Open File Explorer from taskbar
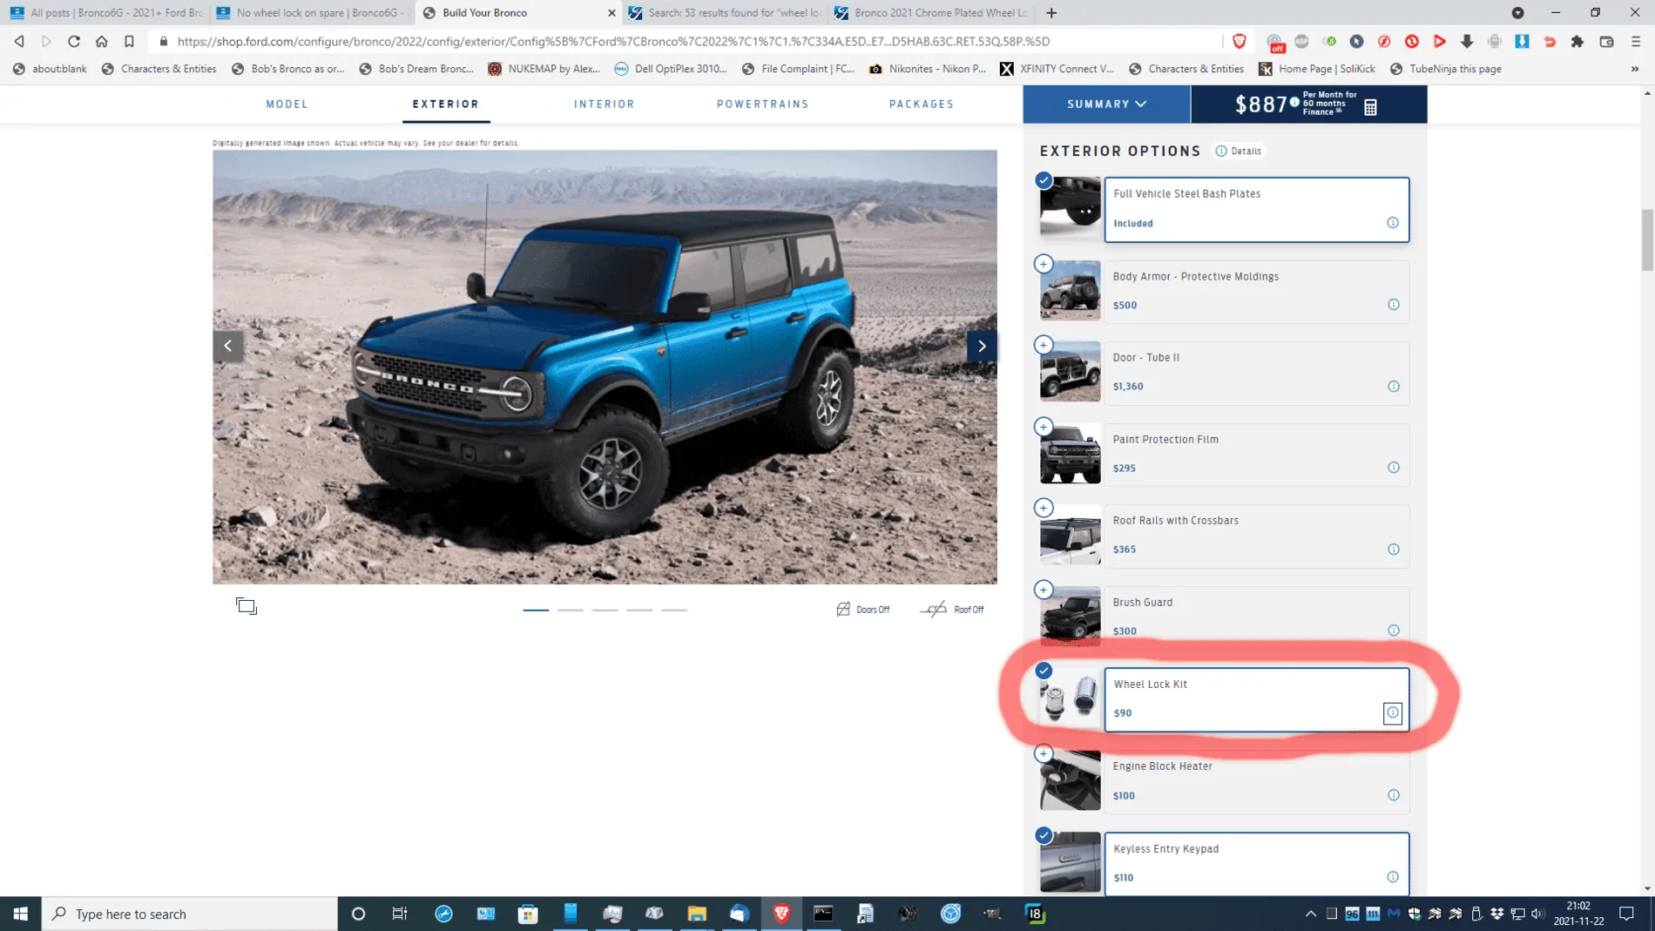1655x931 pixels. [697, 914]
